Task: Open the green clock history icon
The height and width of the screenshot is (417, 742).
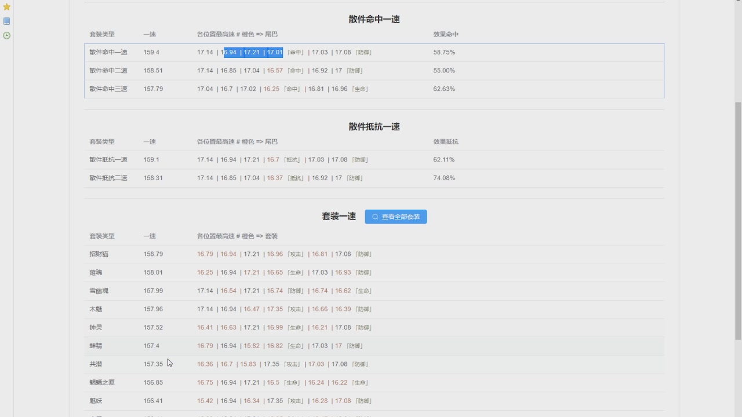Action: pyautogui.click(x=6, y=35)
